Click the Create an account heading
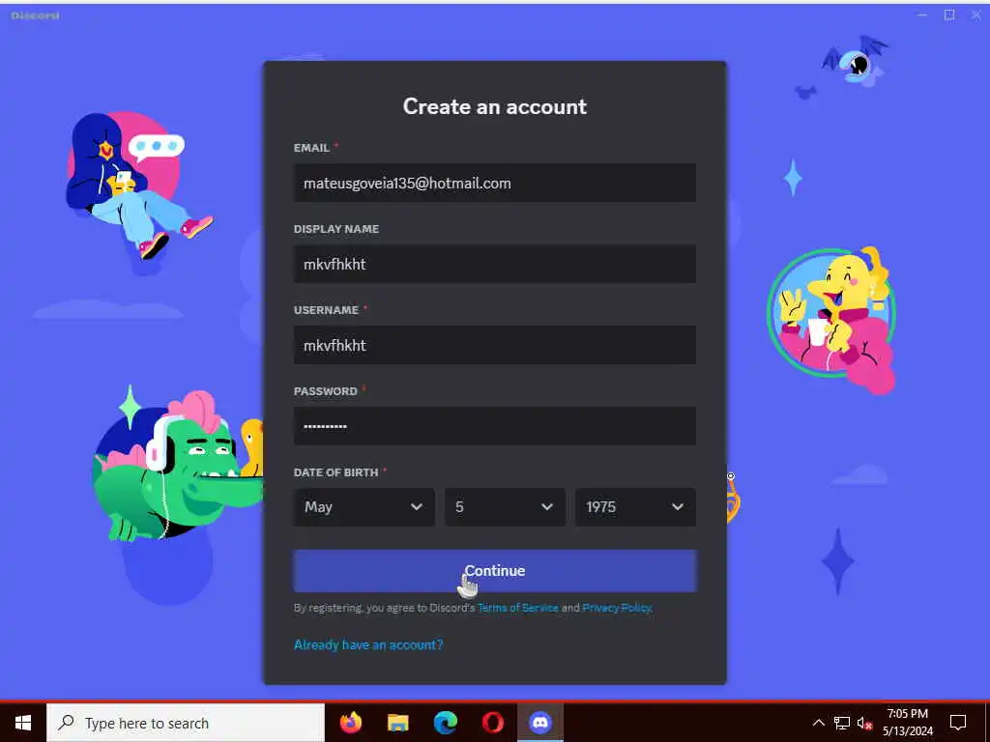This screenshot has height=742, width=990. [494, 106]
